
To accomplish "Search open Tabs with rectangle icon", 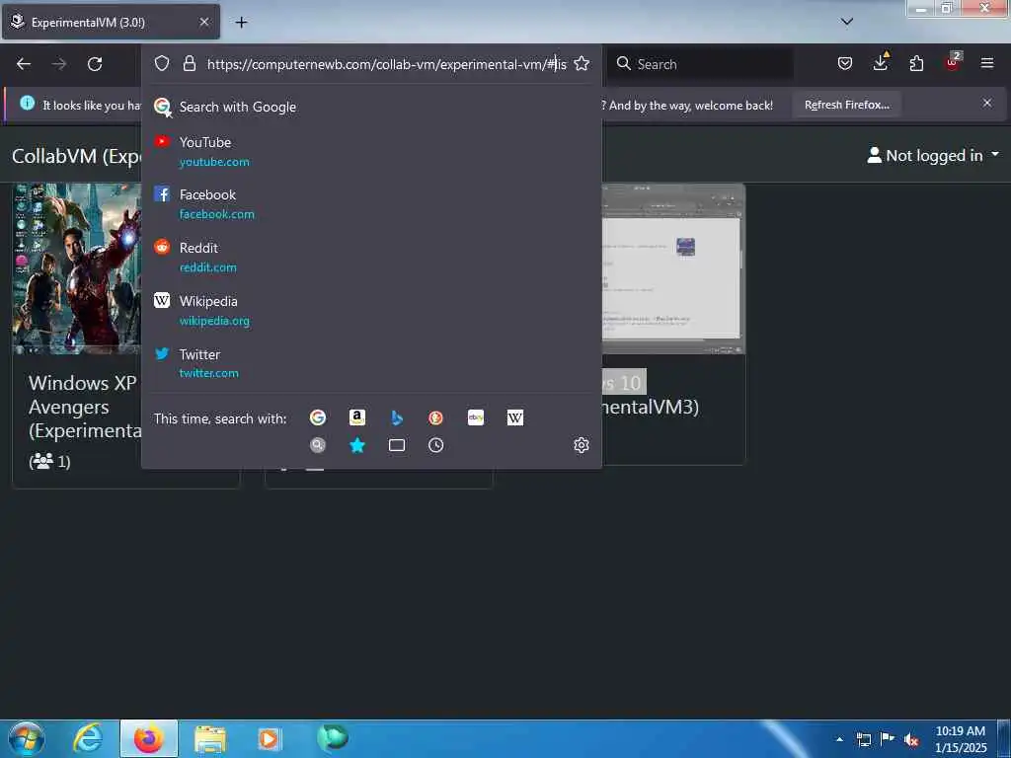I will (397, 445).
